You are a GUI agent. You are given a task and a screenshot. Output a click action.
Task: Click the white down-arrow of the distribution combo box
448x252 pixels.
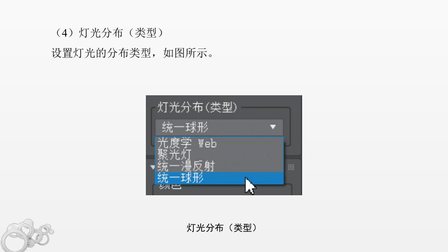(273, 127)
